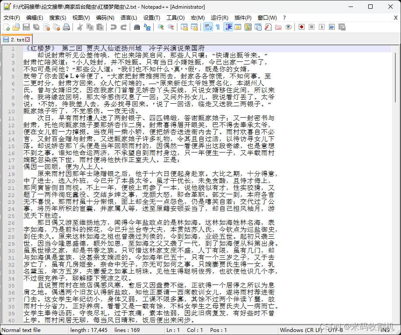The width and height of the screenshot is (401, 335).
Task: Click the Save All icon
Action: tap(35, 27)
